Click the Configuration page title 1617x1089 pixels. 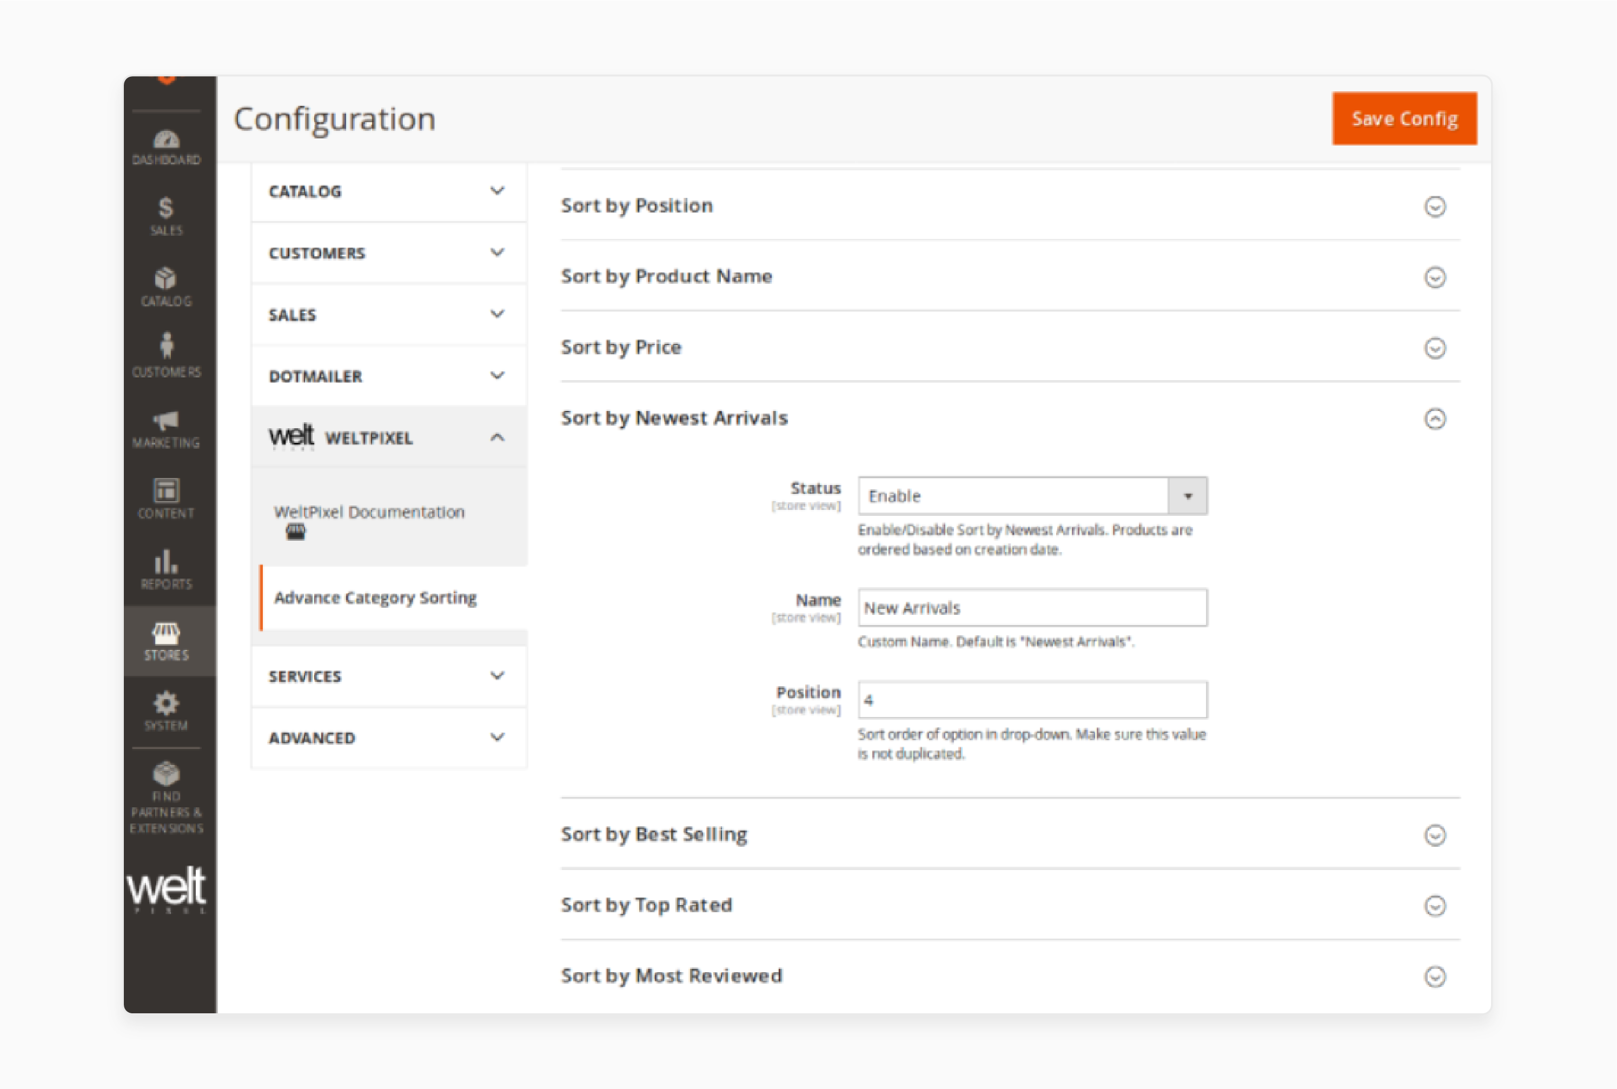pos(335,119)
